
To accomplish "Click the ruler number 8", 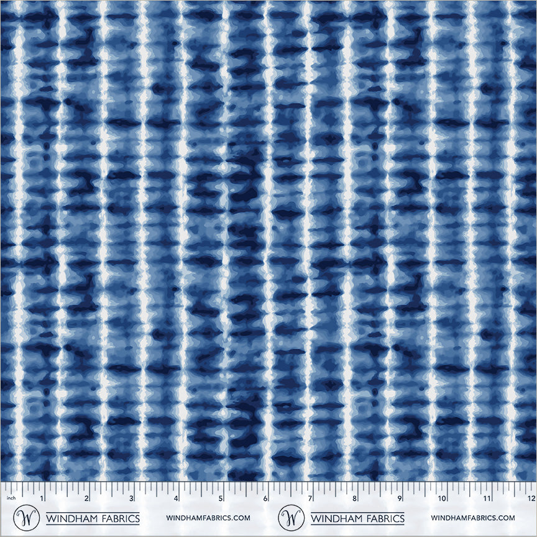I will [354, 498].
